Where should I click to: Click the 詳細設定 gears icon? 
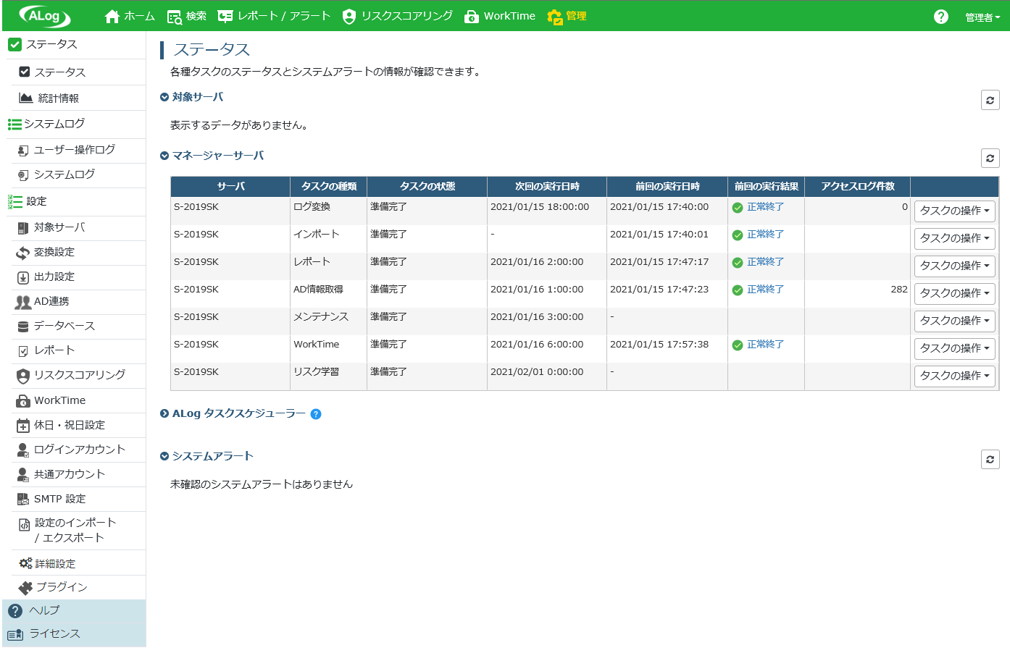click(25, 563)
